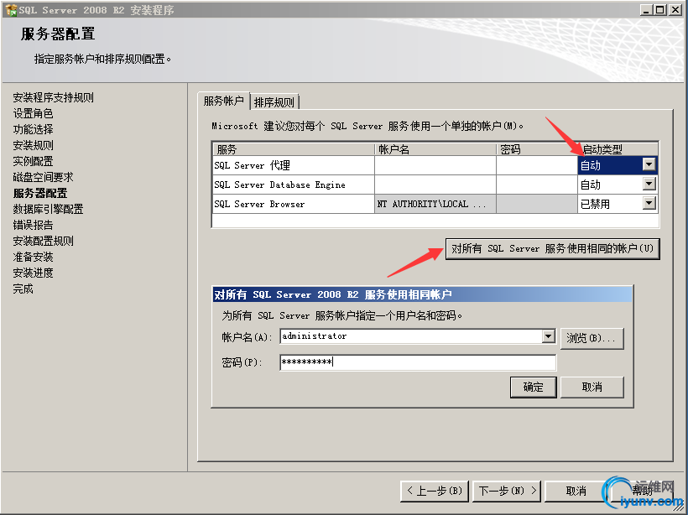Click the 服务 column header
The image size is (688, 515).
(x=293, y=149)
